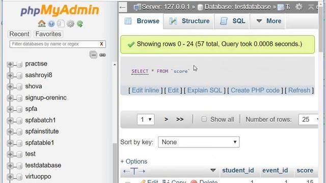
Task: Reload navigation panel with green icon
Action: [x=80, y=24]
